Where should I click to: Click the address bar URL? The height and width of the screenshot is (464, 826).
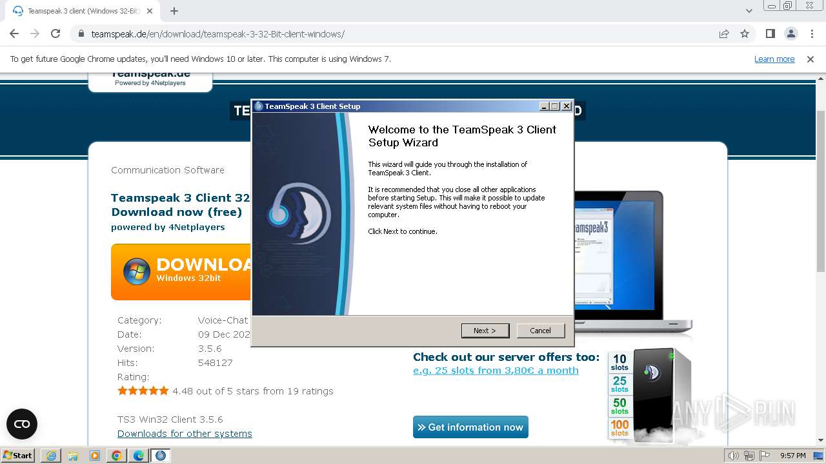coord(217,34)
